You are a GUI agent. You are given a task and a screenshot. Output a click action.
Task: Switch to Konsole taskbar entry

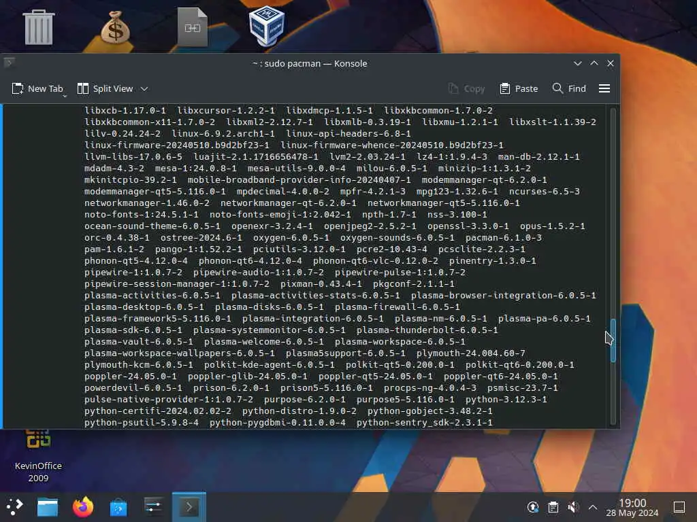(189, 506)
